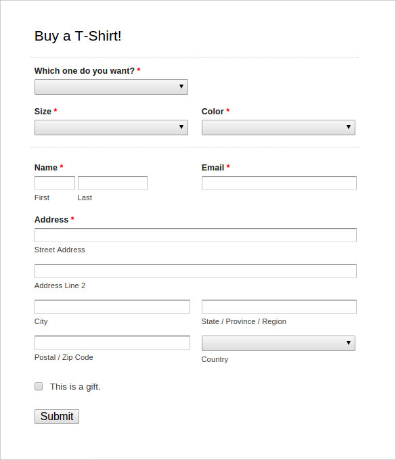Select the Email input field

[x=279, y=183]
